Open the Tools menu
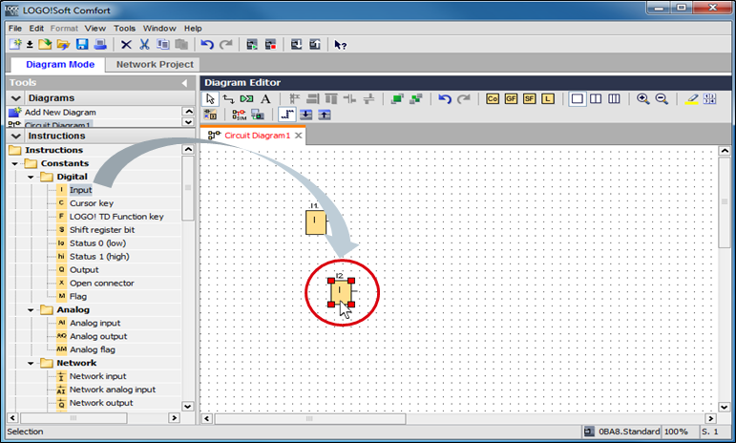 (x=124, y=28)
